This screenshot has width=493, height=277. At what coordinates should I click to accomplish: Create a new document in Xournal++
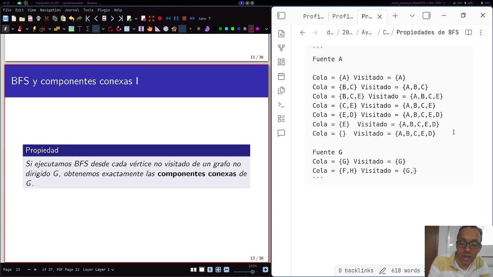coord(14,18)
